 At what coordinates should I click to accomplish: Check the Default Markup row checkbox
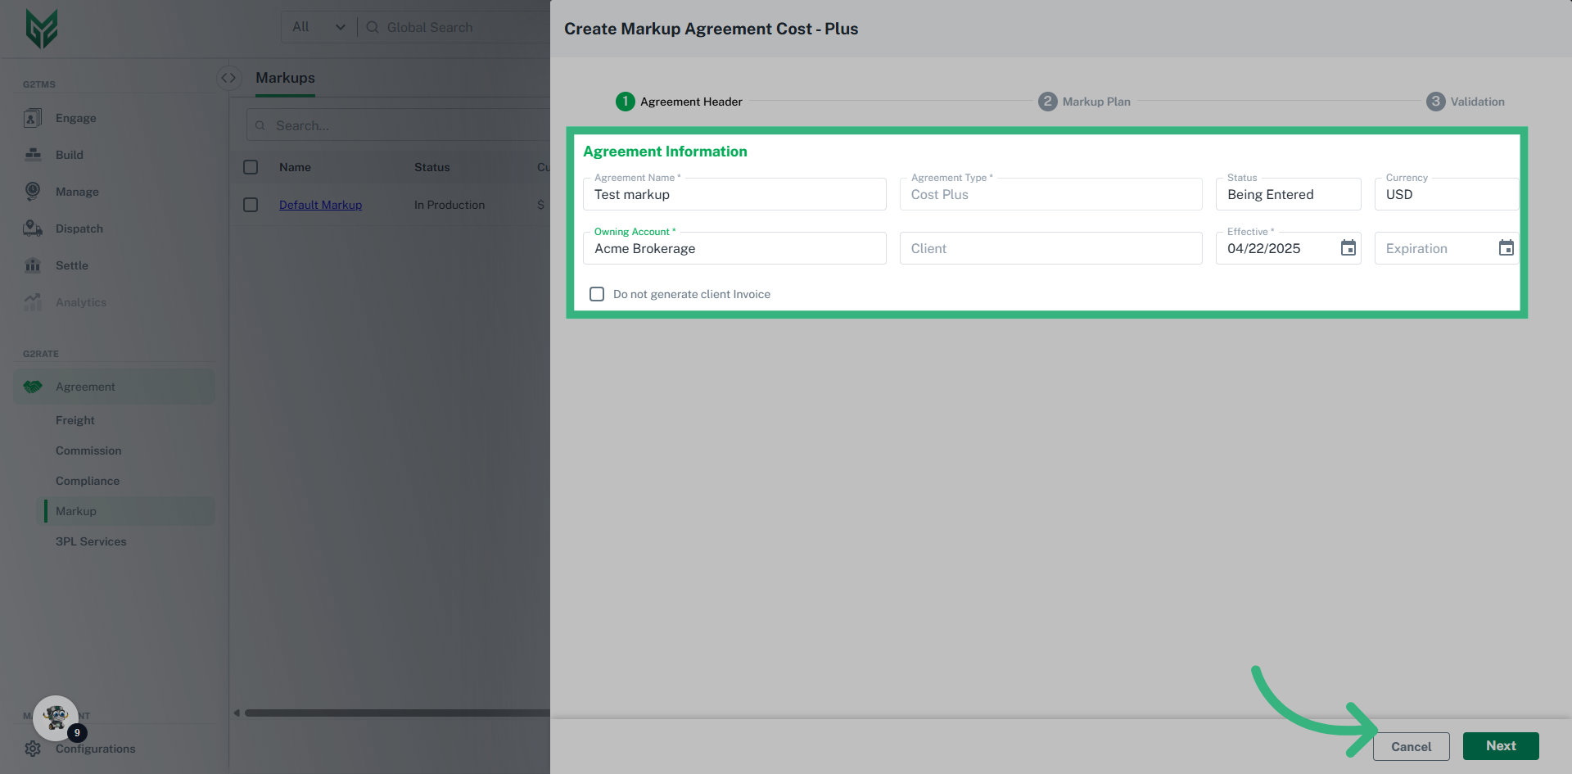(251, 204)
